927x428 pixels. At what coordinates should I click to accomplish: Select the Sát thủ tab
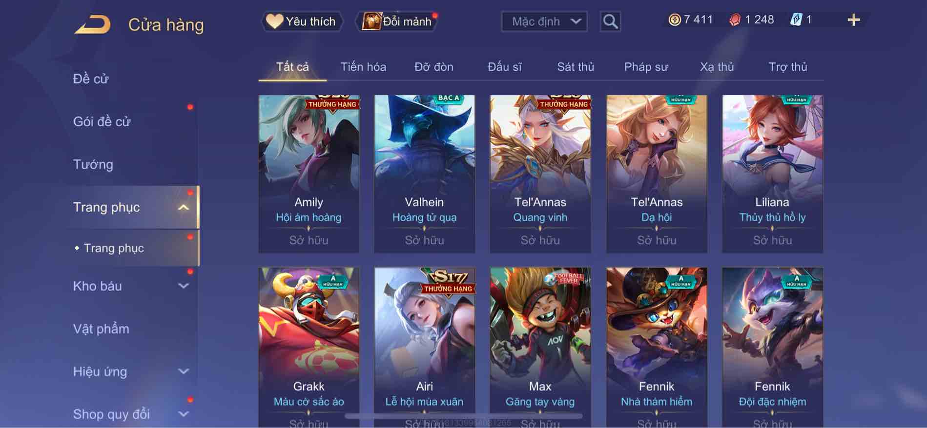click(x=576, y=67)
